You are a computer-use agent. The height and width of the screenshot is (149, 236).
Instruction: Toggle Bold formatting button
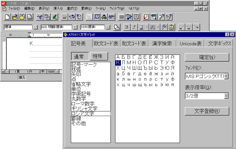coord(126,27)
